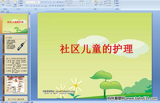Click the Paste clipboard icon
The width and height of the screenshot is (160, 103).
click(3, 2)
